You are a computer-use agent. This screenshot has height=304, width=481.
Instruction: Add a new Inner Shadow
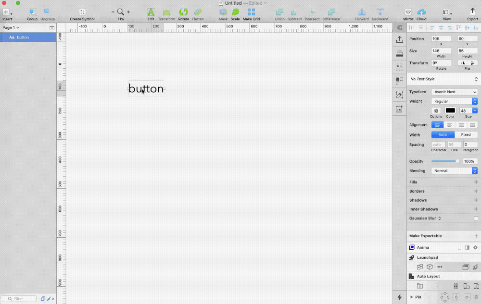tap(476, 209)
